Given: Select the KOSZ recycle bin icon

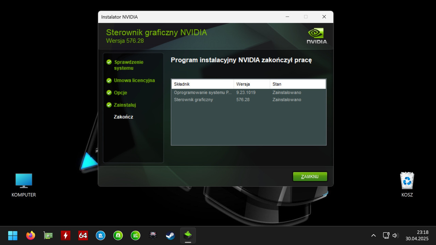Looking at the screenshot, I should (x=407, y=185).
